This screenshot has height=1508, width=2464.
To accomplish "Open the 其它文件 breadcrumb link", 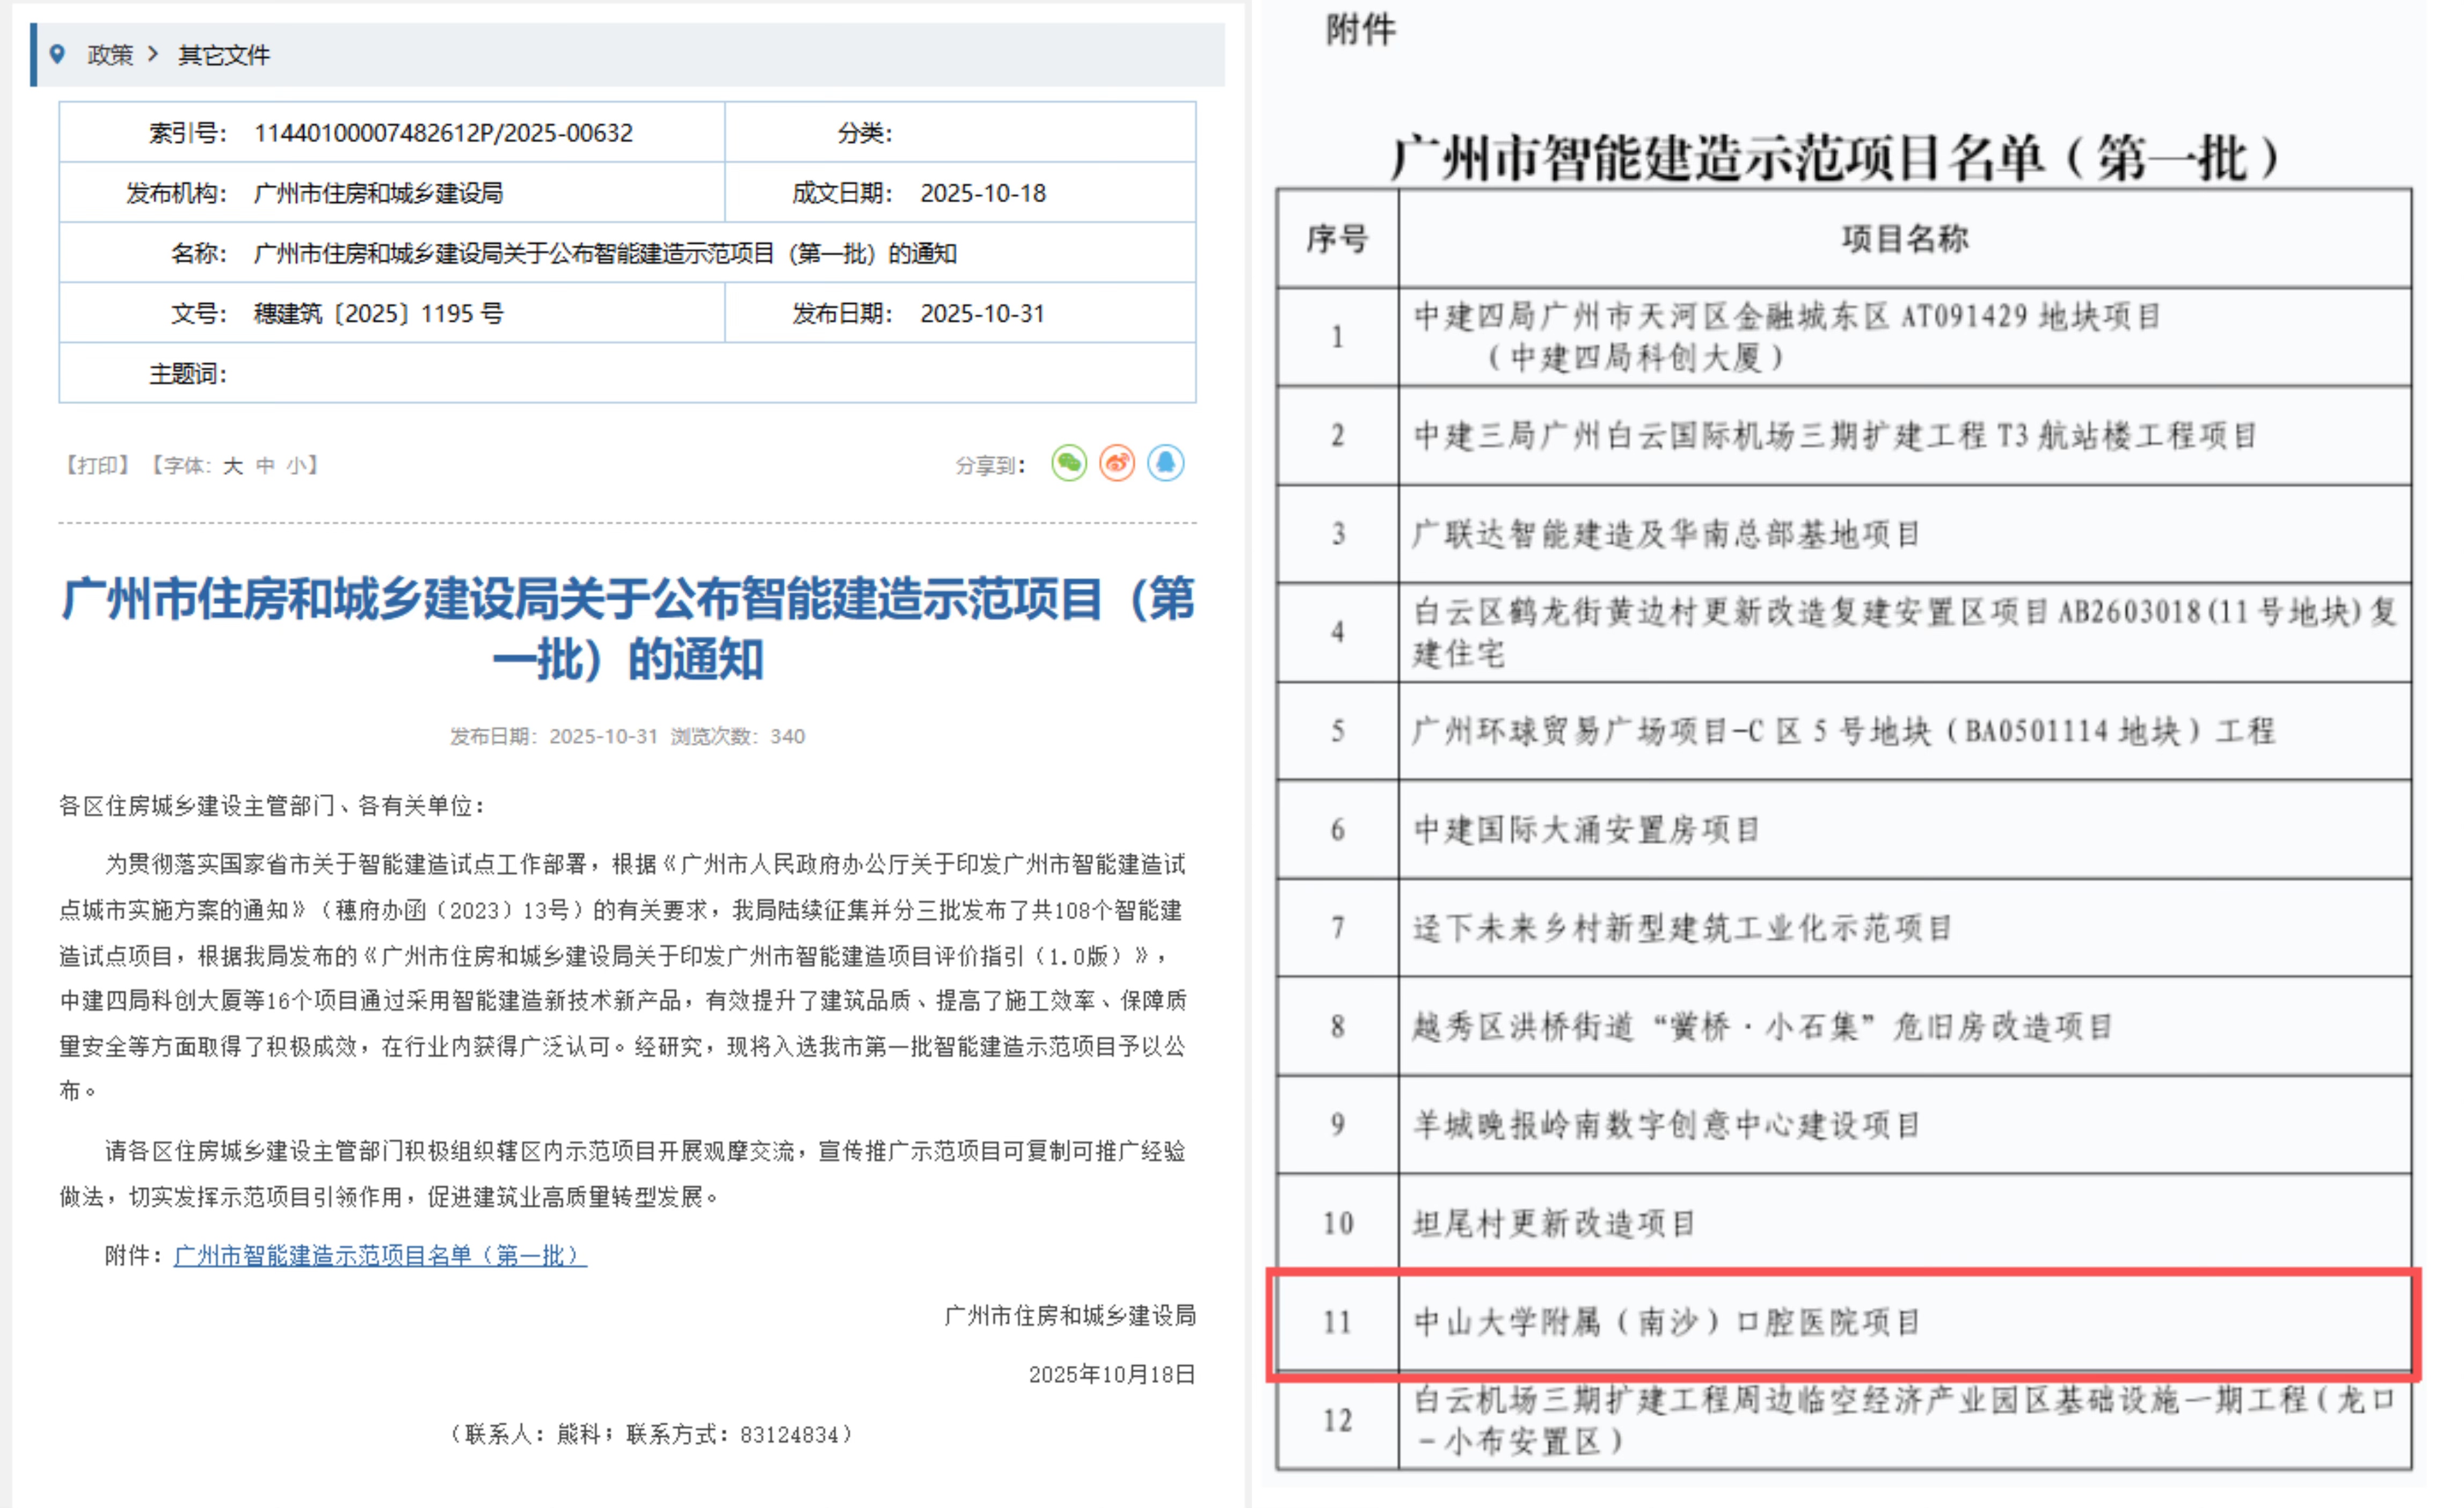I will (224, 55).
